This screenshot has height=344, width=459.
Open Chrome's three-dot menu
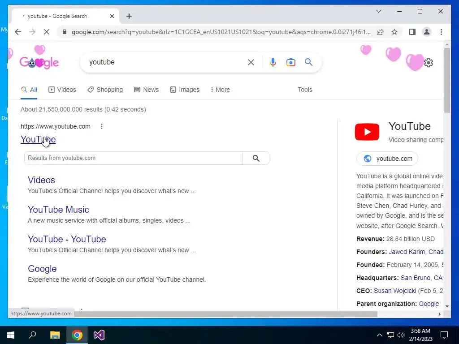coord(441,32)
